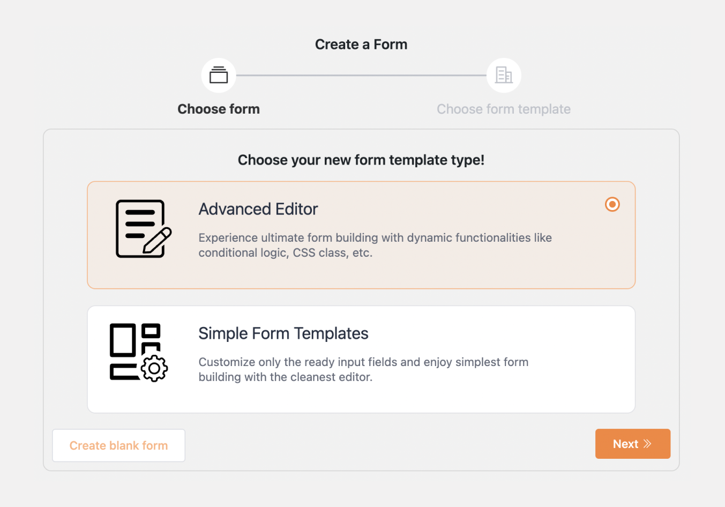Click the "Choose form template" step label

click(504, 109)
